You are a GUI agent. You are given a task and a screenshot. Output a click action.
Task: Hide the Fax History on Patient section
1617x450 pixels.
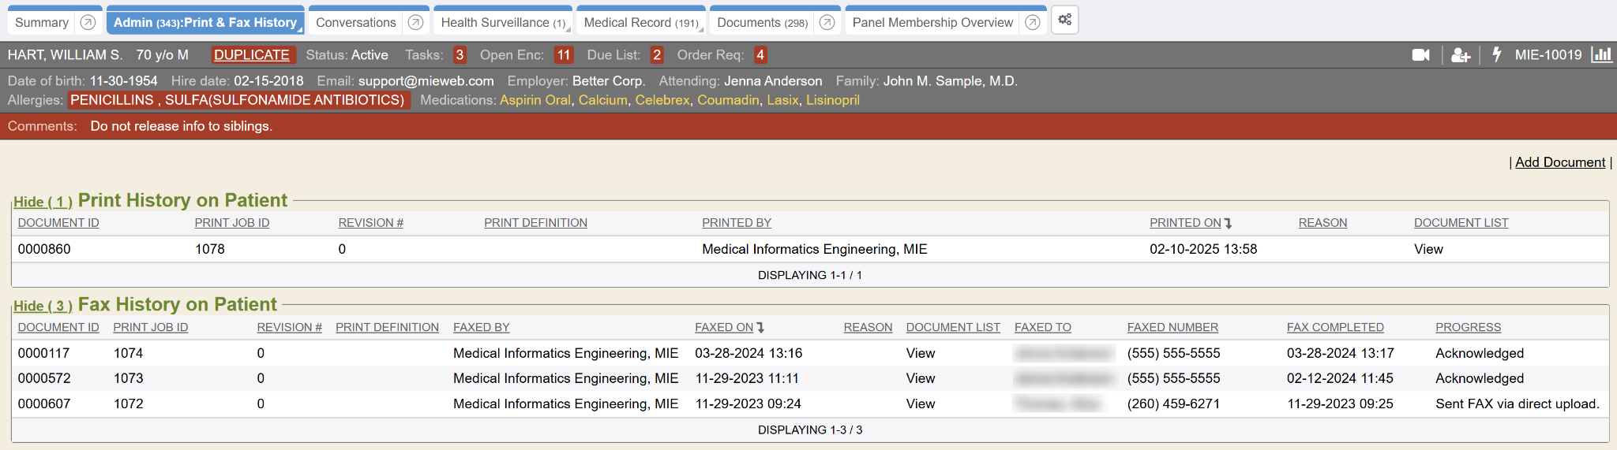click(43, 306)
